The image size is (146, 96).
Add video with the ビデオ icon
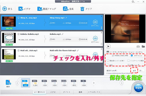[x=21, y=9]
